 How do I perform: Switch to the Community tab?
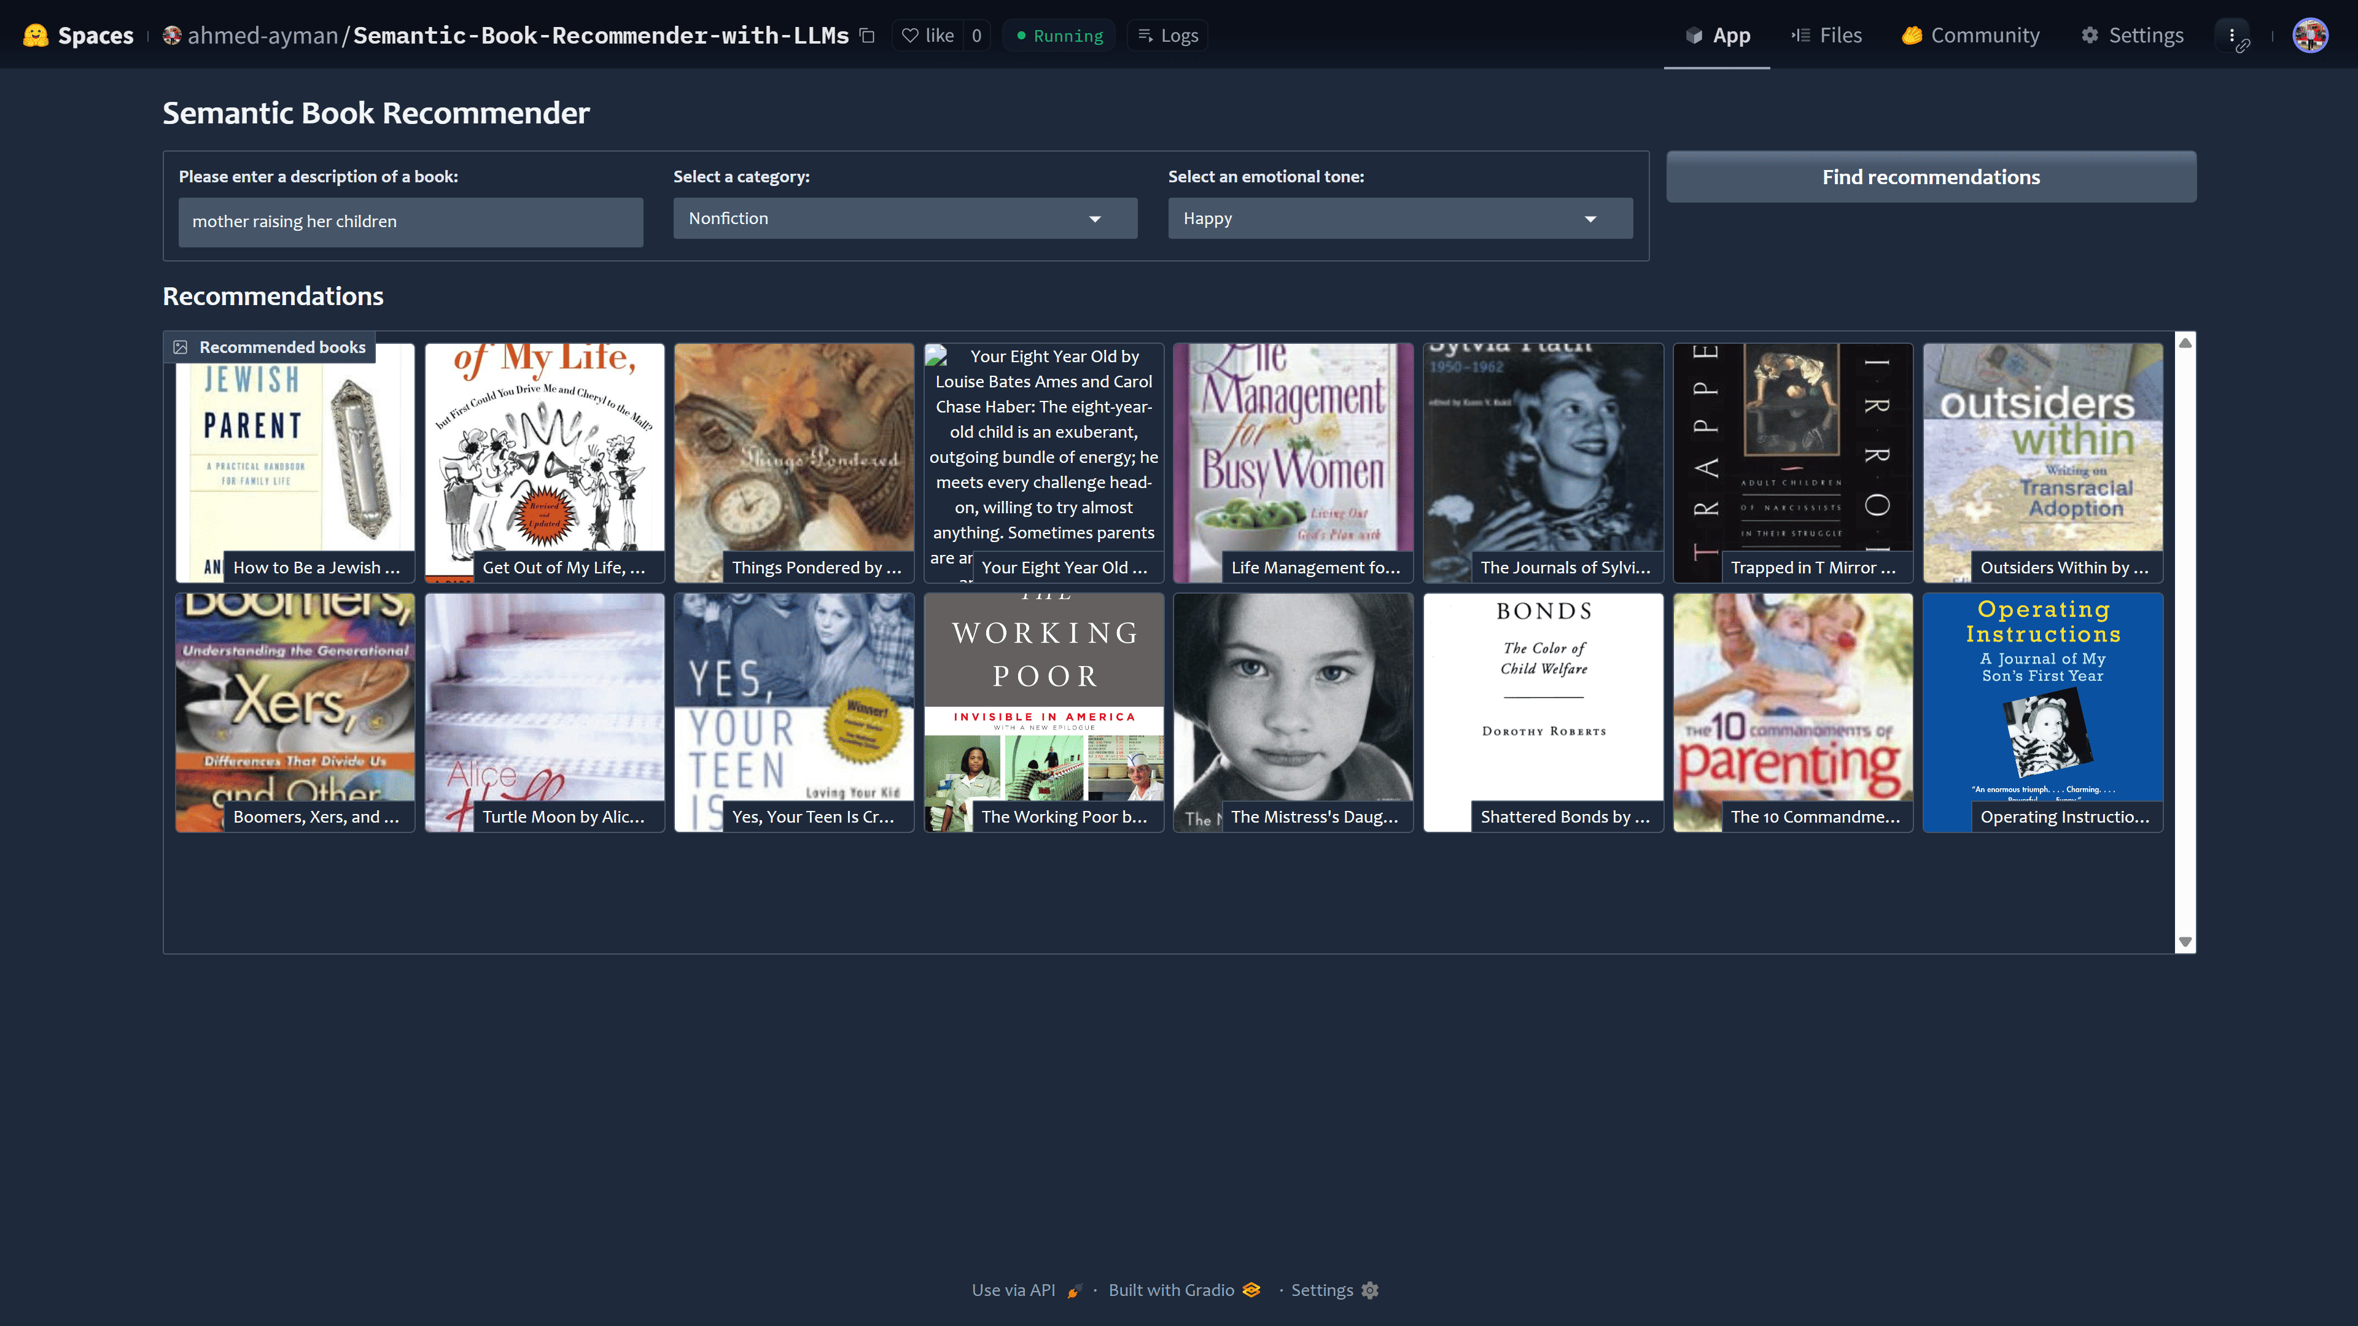pos(1970,36)
